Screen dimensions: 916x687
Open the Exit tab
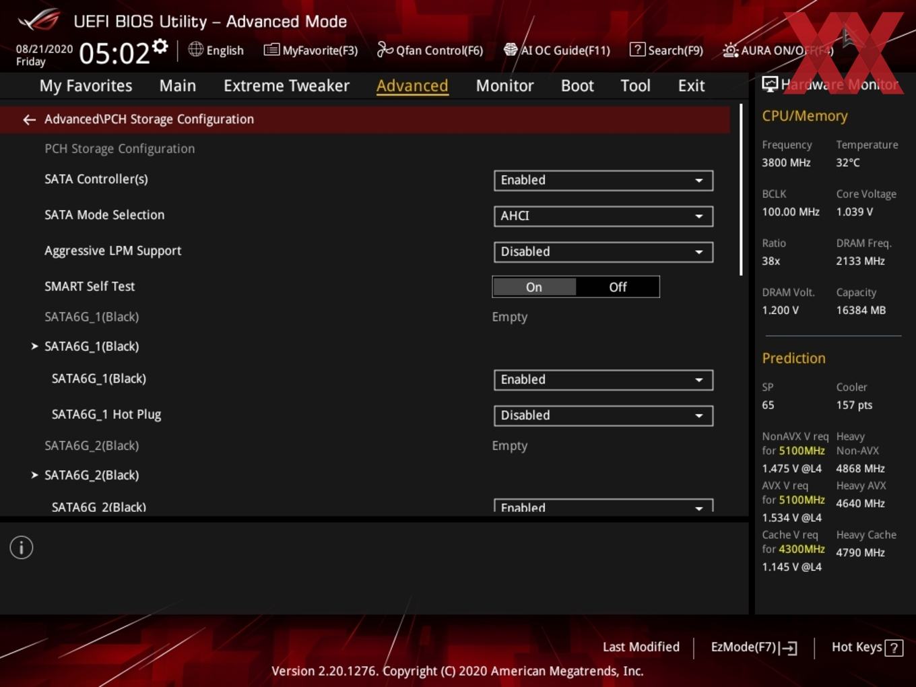click(x=691, y=86)
